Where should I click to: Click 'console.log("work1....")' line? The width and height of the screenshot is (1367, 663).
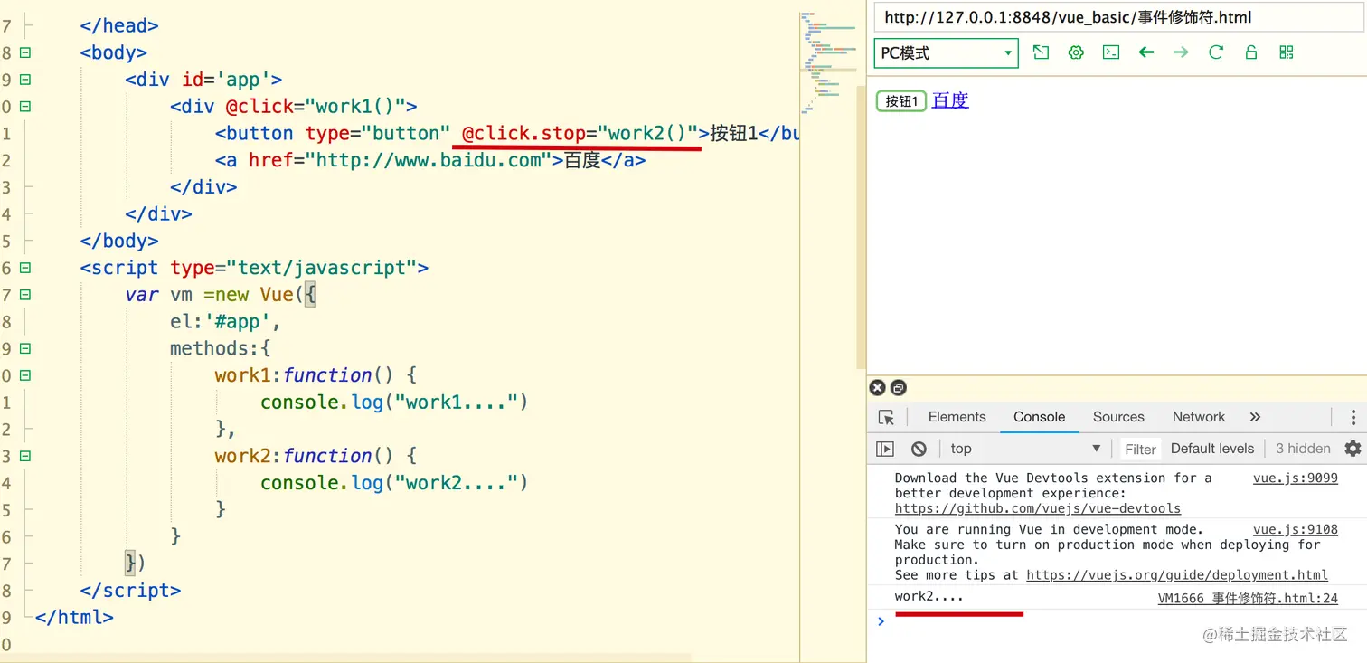coord(393,403)
